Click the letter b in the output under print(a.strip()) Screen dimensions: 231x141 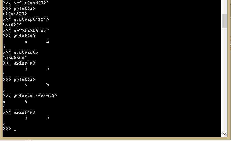coord(26,101)
